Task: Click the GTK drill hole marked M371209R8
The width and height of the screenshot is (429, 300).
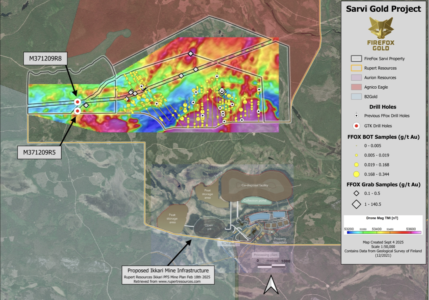Action: (x=78, y=102)
